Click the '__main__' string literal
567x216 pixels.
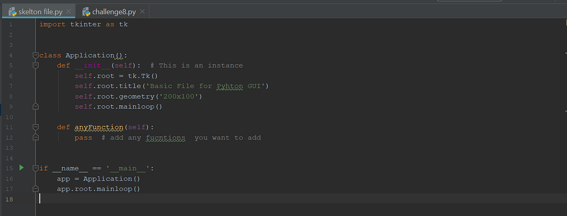(x=128, y=168)
